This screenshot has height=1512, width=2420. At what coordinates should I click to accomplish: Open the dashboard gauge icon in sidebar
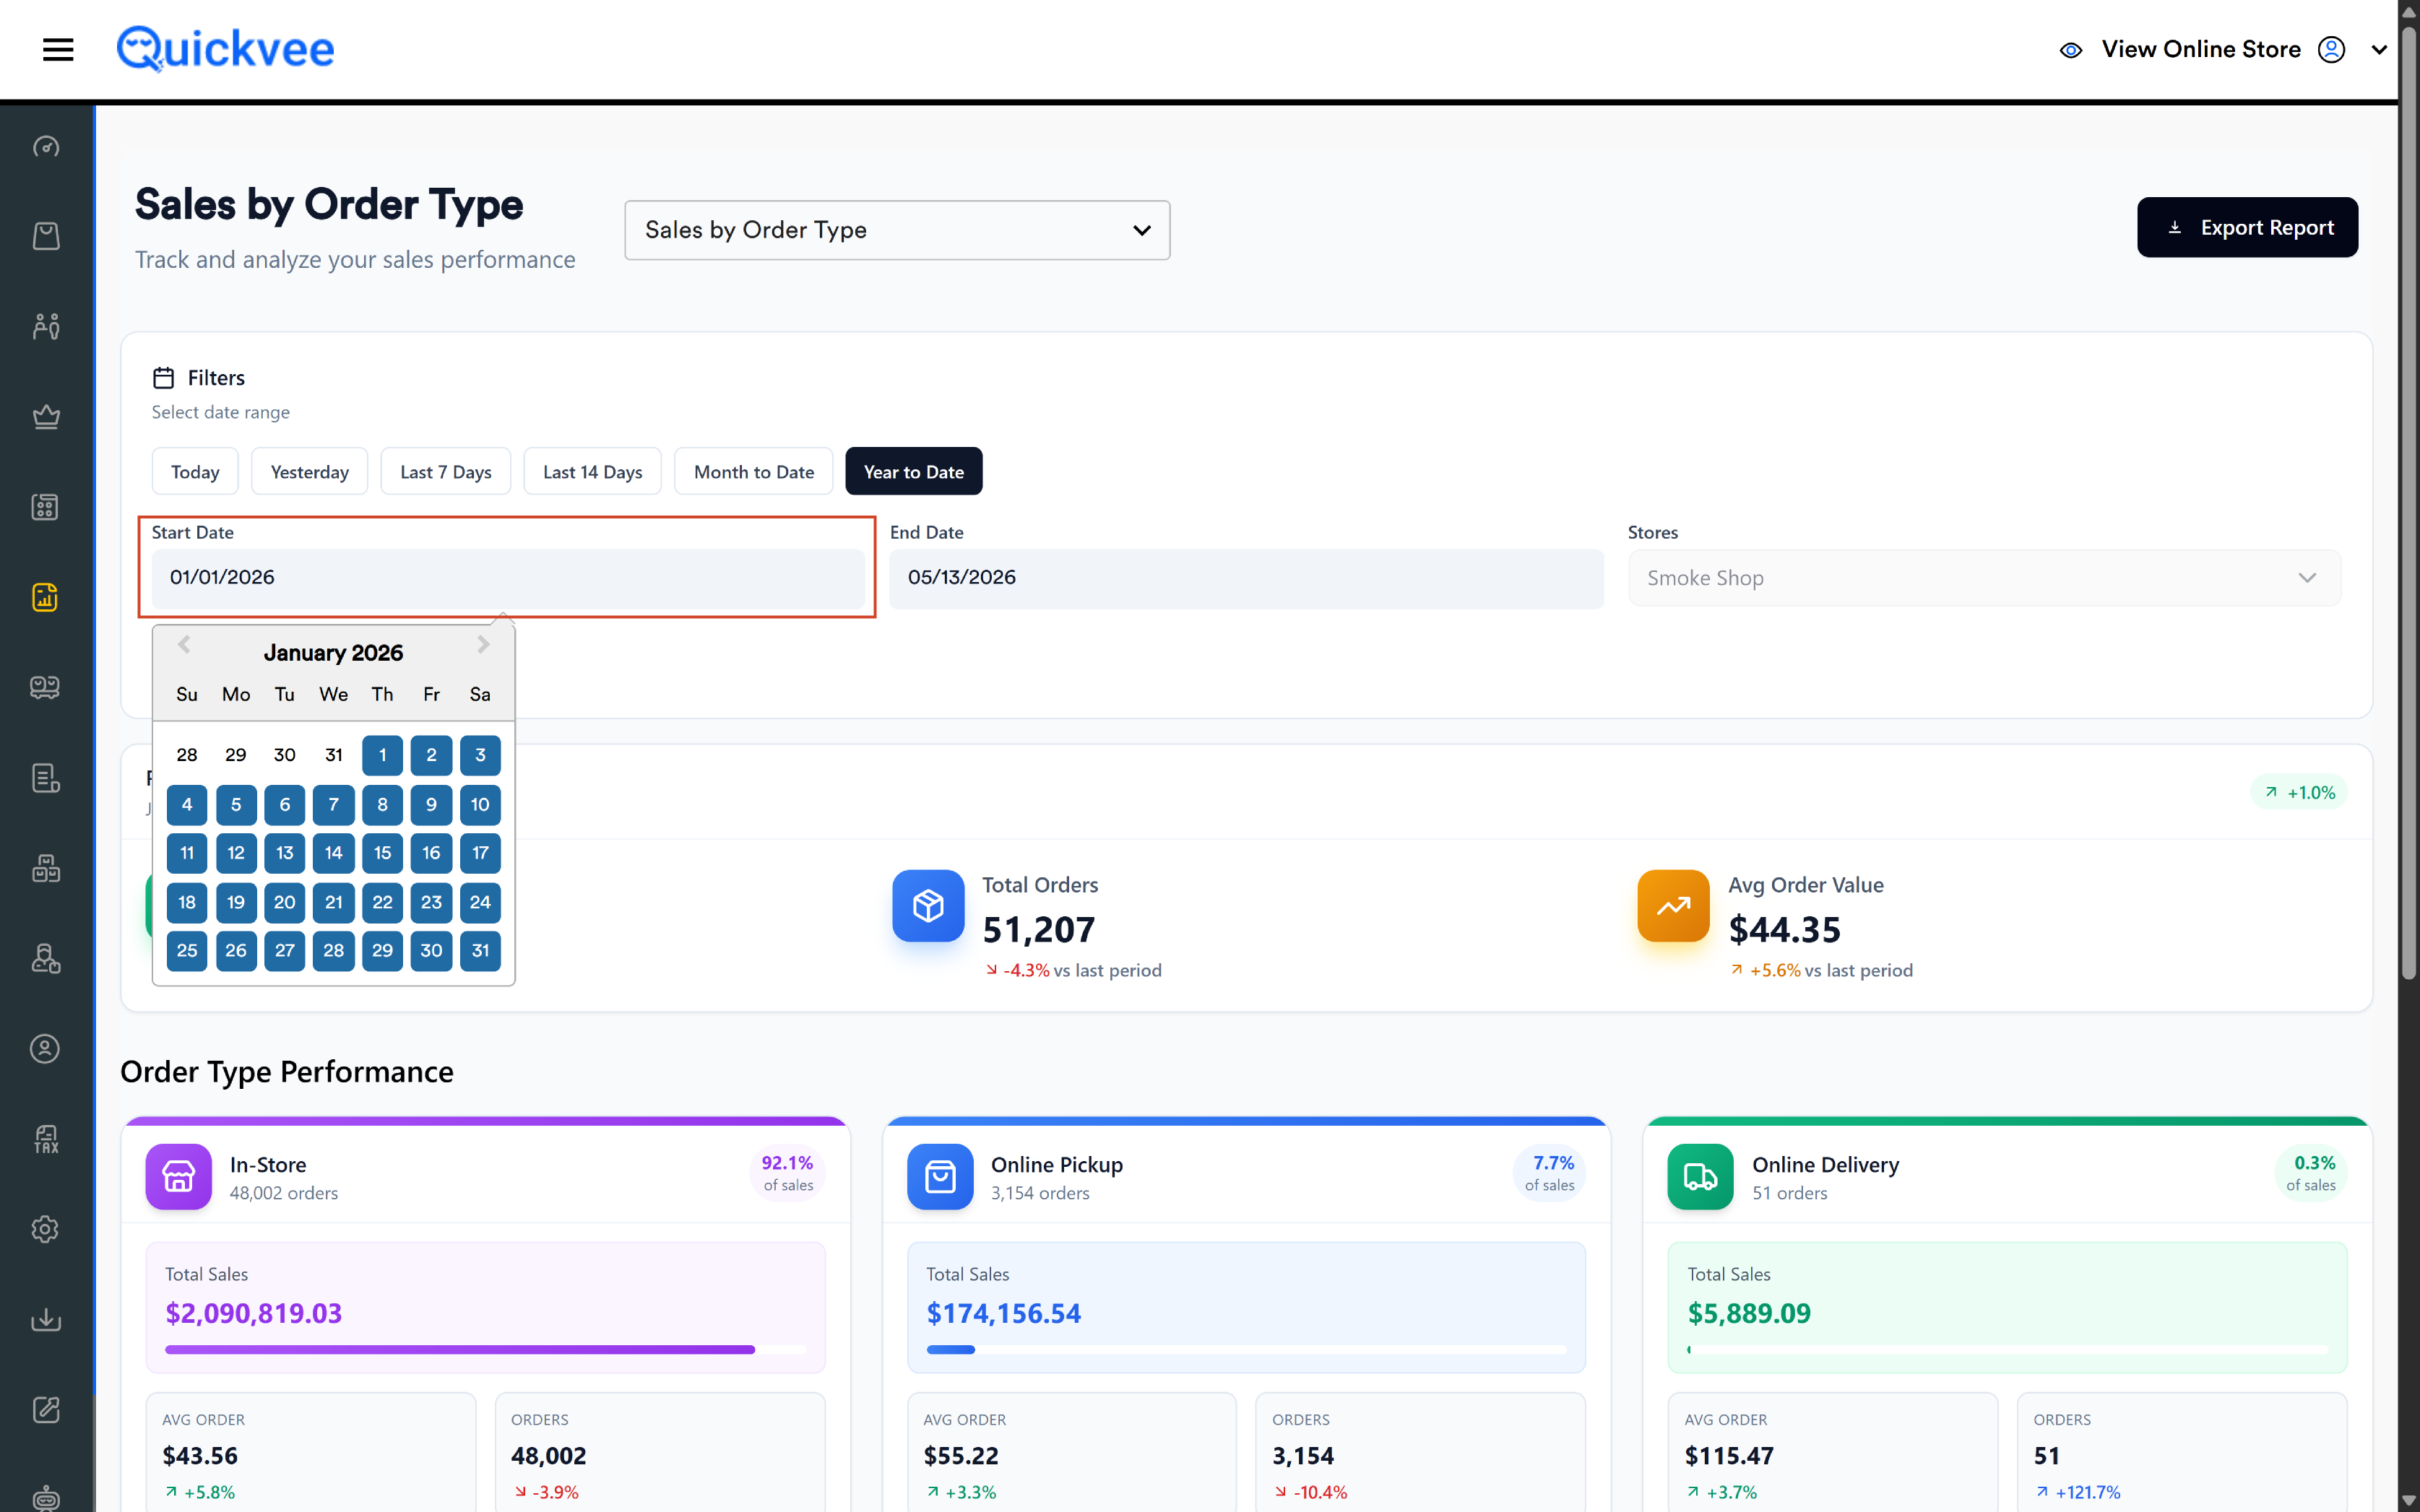pos(46,147)
